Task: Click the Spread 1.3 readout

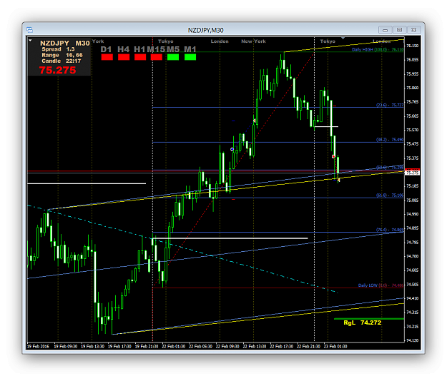Action: tap(58, 49)
